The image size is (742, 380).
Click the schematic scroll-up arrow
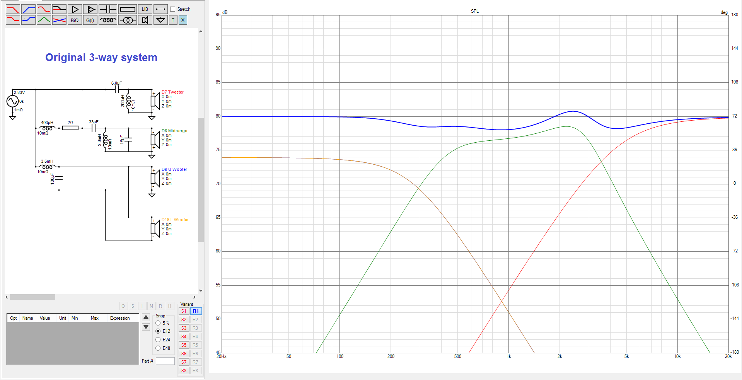(201, 31)
